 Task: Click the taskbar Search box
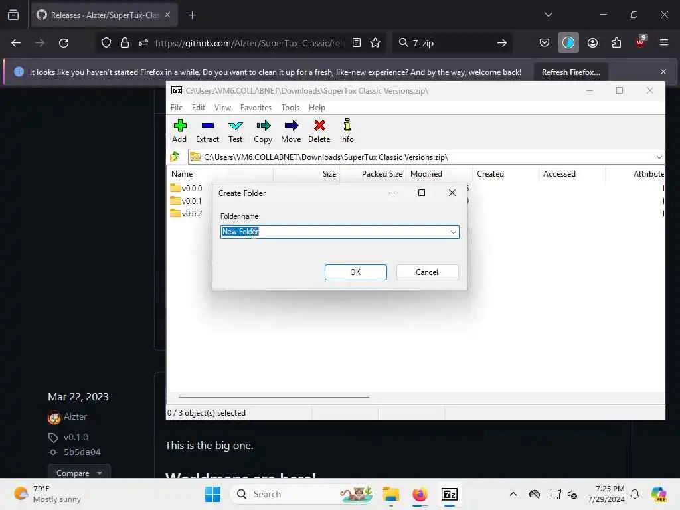(303, 494)
